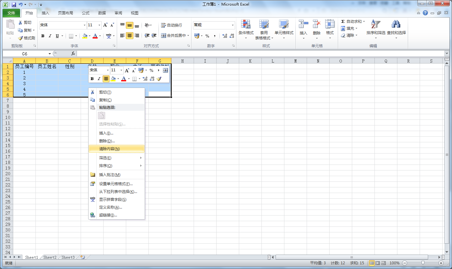Screen dimensions: 452x269
Task: Toggle Wrap Text (自动换行) option
Action: [172, 25]
